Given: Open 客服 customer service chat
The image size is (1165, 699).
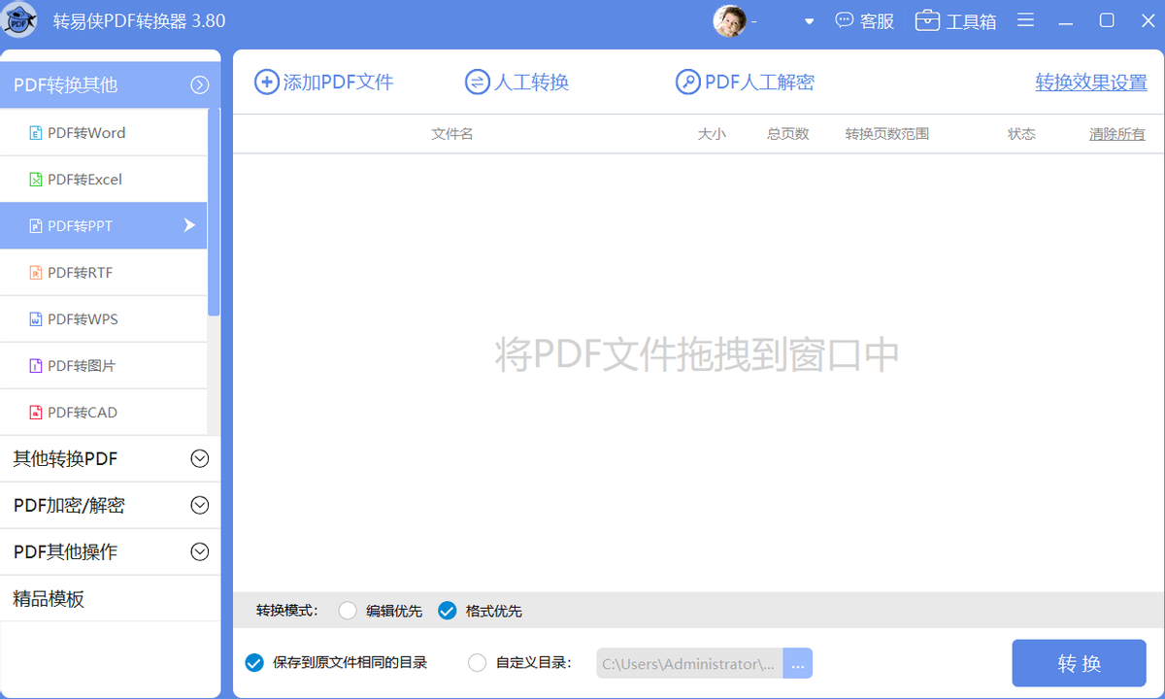Looking at the screenshot, I should point(865,20).
